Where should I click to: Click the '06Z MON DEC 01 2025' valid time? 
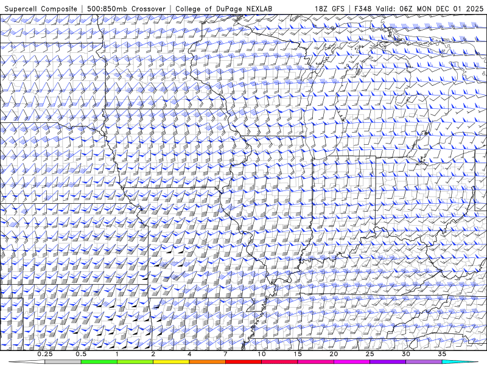(441, 9)
